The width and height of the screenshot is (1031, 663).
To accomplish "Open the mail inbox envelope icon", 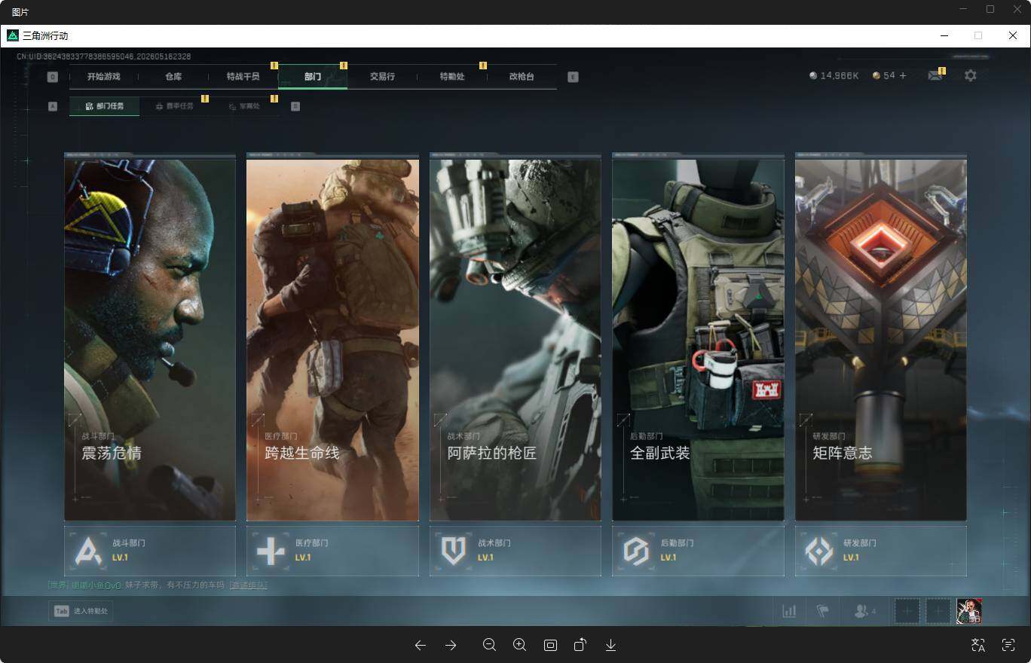I will tap(935, 75).
